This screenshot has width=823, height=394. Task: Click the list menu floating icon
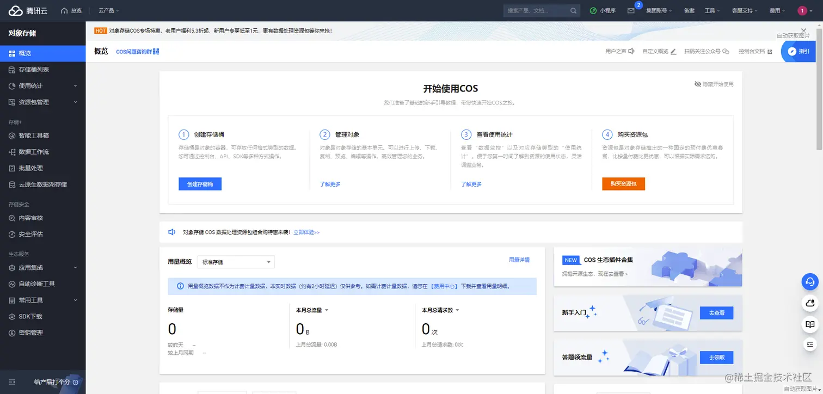pos(810,344)
